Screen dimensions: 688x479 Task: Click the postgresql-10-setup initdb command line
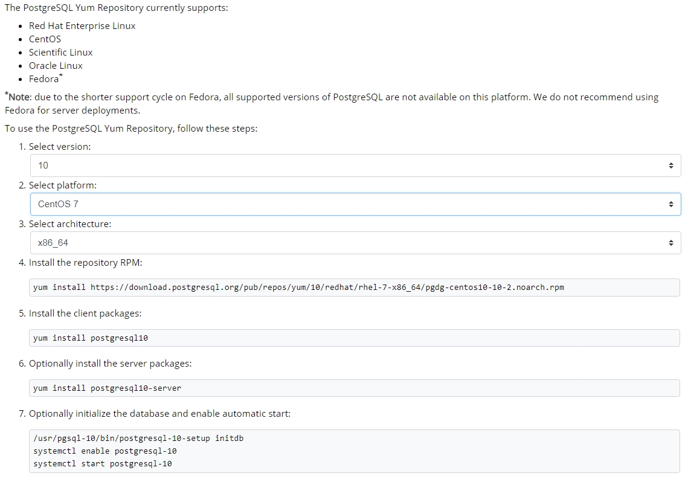point(138,438)
